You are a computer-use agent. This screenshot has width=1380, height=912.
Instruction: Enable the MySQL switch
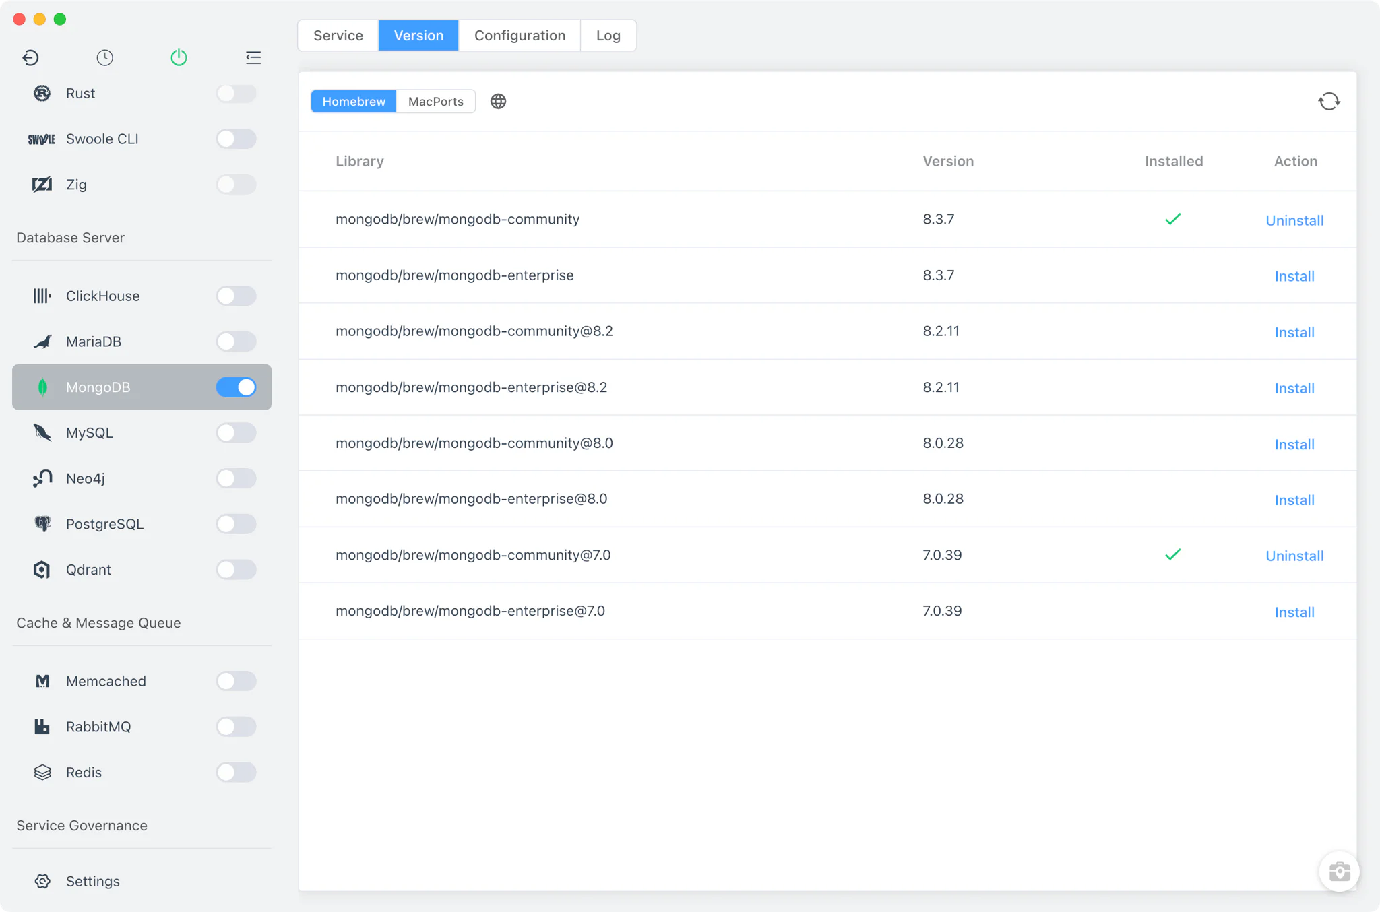(236, 432)
